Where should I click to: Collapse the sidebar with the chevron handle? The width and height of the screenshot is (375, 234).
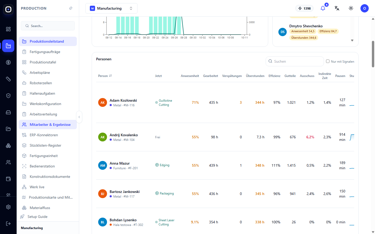pyautogui.click(x=79, y=117)
